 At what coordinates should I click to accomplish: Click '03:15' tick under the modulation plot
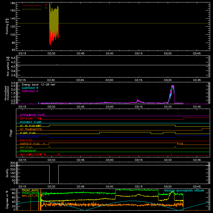(138, 107)
